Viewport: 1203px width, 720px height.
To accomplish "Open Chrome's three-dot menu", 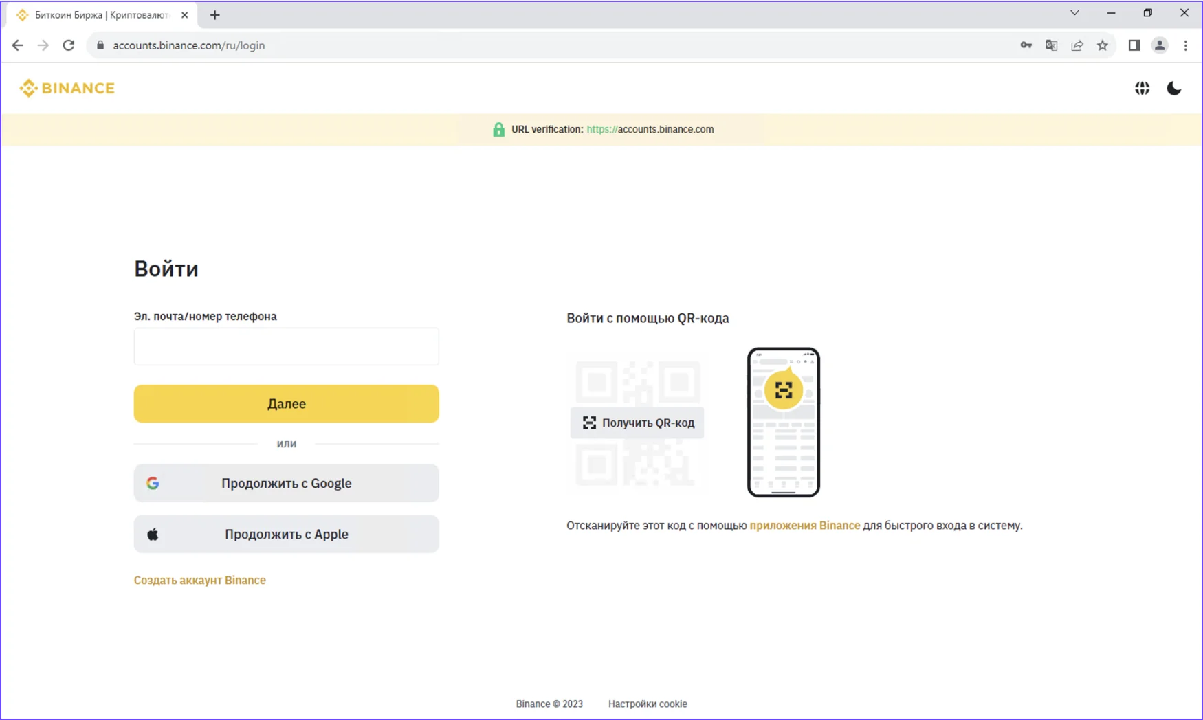I will point(1185,45).
